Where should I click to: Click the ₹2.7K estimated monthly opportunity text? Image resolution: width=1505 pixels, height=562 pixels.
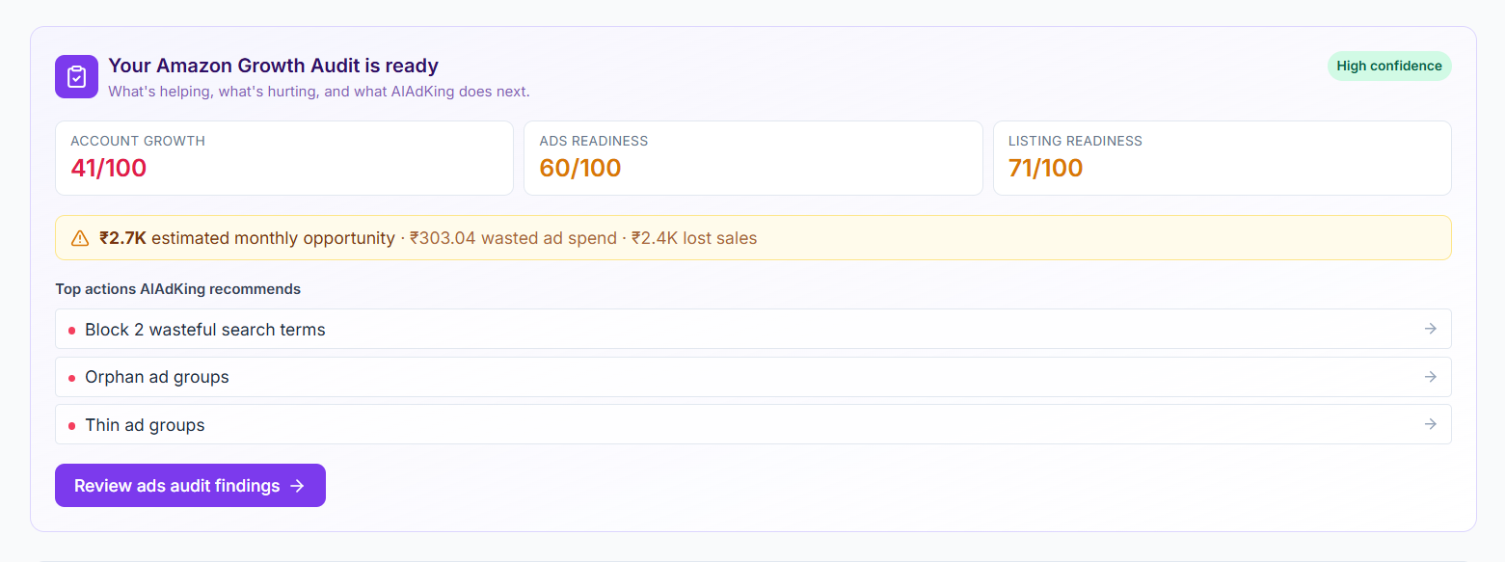click(x=247, y=238)
